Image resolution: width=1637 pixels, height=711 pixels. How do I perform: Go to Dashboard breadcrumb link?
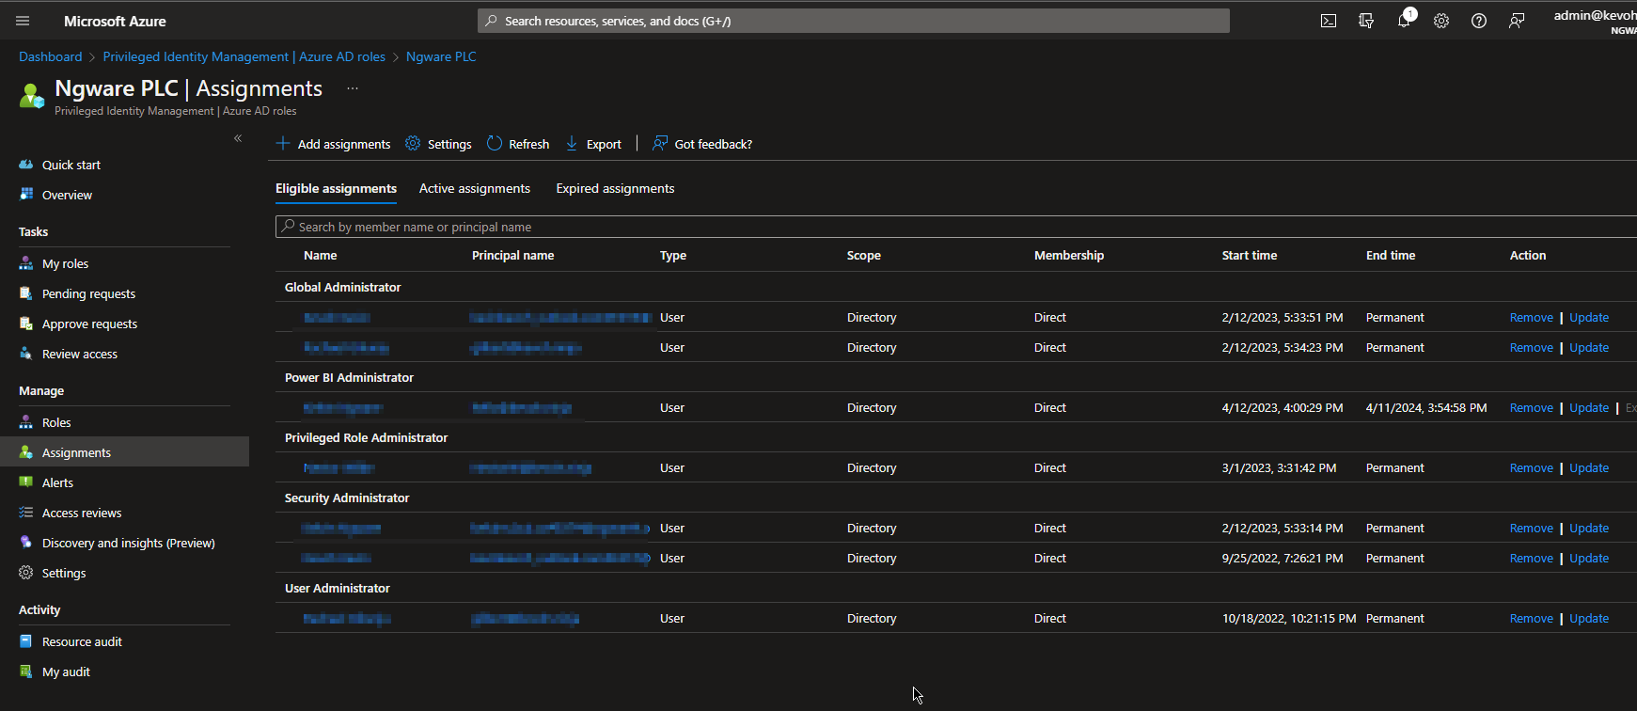pyautogui.click(x=51, y=56)
